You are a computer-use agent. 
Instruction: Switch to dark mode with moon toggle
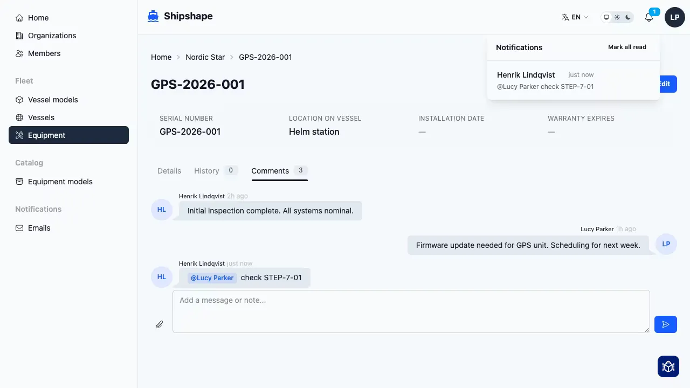628,17
